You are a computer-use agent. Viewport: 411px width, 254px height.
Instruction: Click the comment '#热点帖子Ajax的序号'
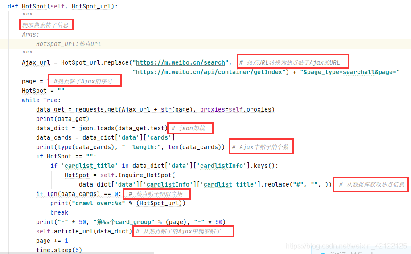coord(83,82)
